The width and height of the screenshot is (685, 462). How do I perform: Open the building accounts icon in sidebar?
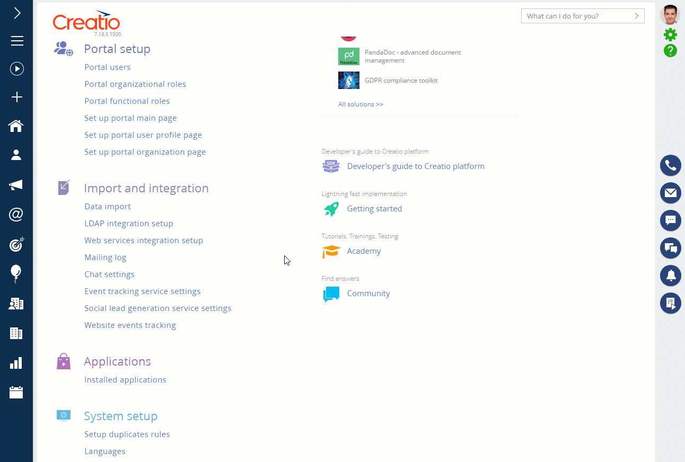[16, 333]
